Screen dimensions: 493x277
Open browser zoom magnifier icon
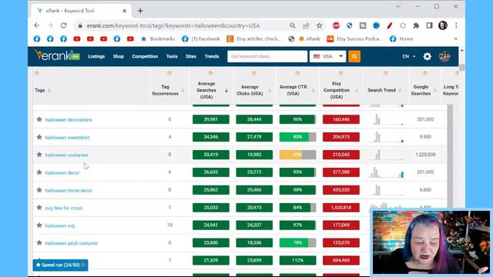[x=293, y=25]
